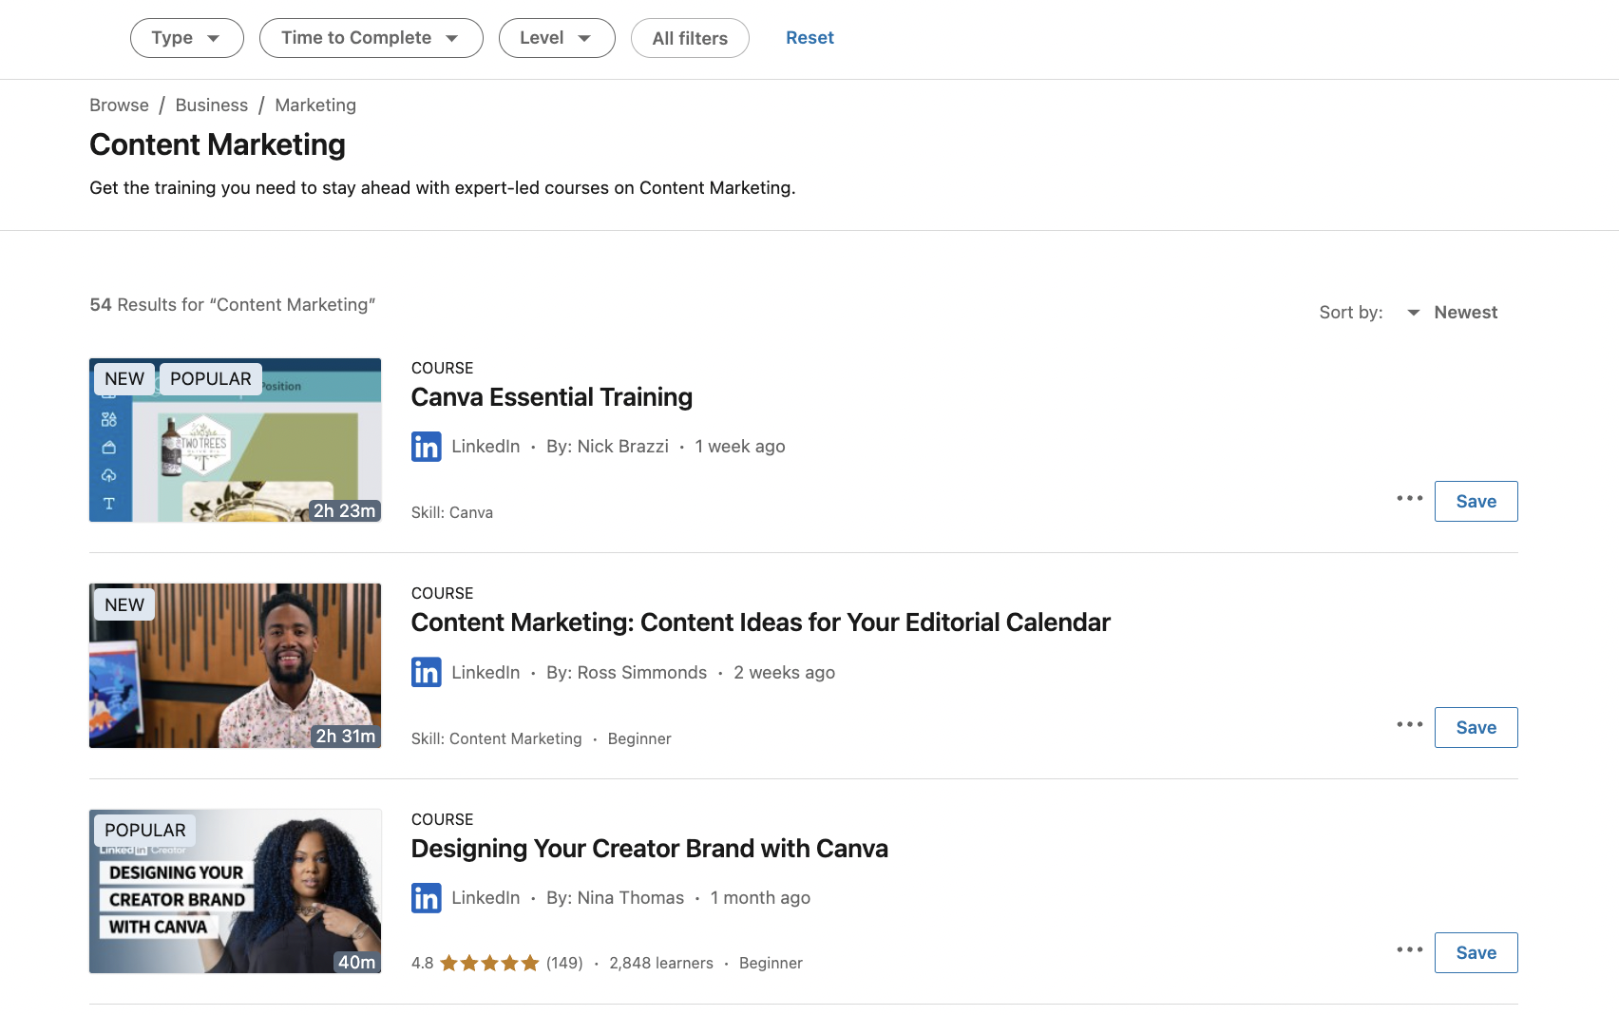Click LinkedIn logo beside Ross Simmonds
Screen dimensions: 1619x1015
(x=426, y=673)
